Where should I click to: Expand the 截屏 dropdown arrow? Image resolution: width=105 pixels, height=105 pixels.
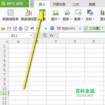(82, 19)
